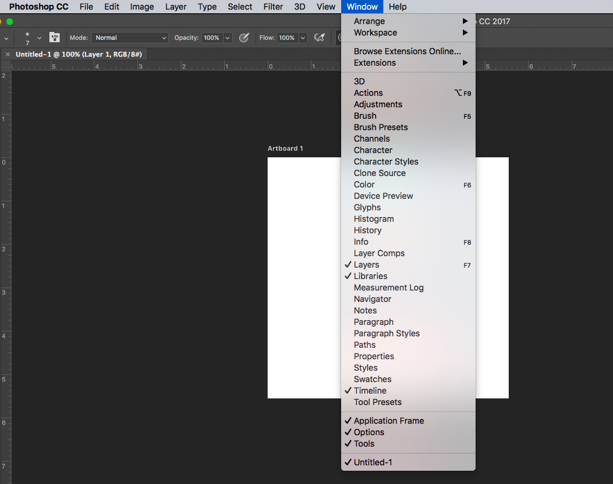Expand the Arrange submenu

coord(408,21)
